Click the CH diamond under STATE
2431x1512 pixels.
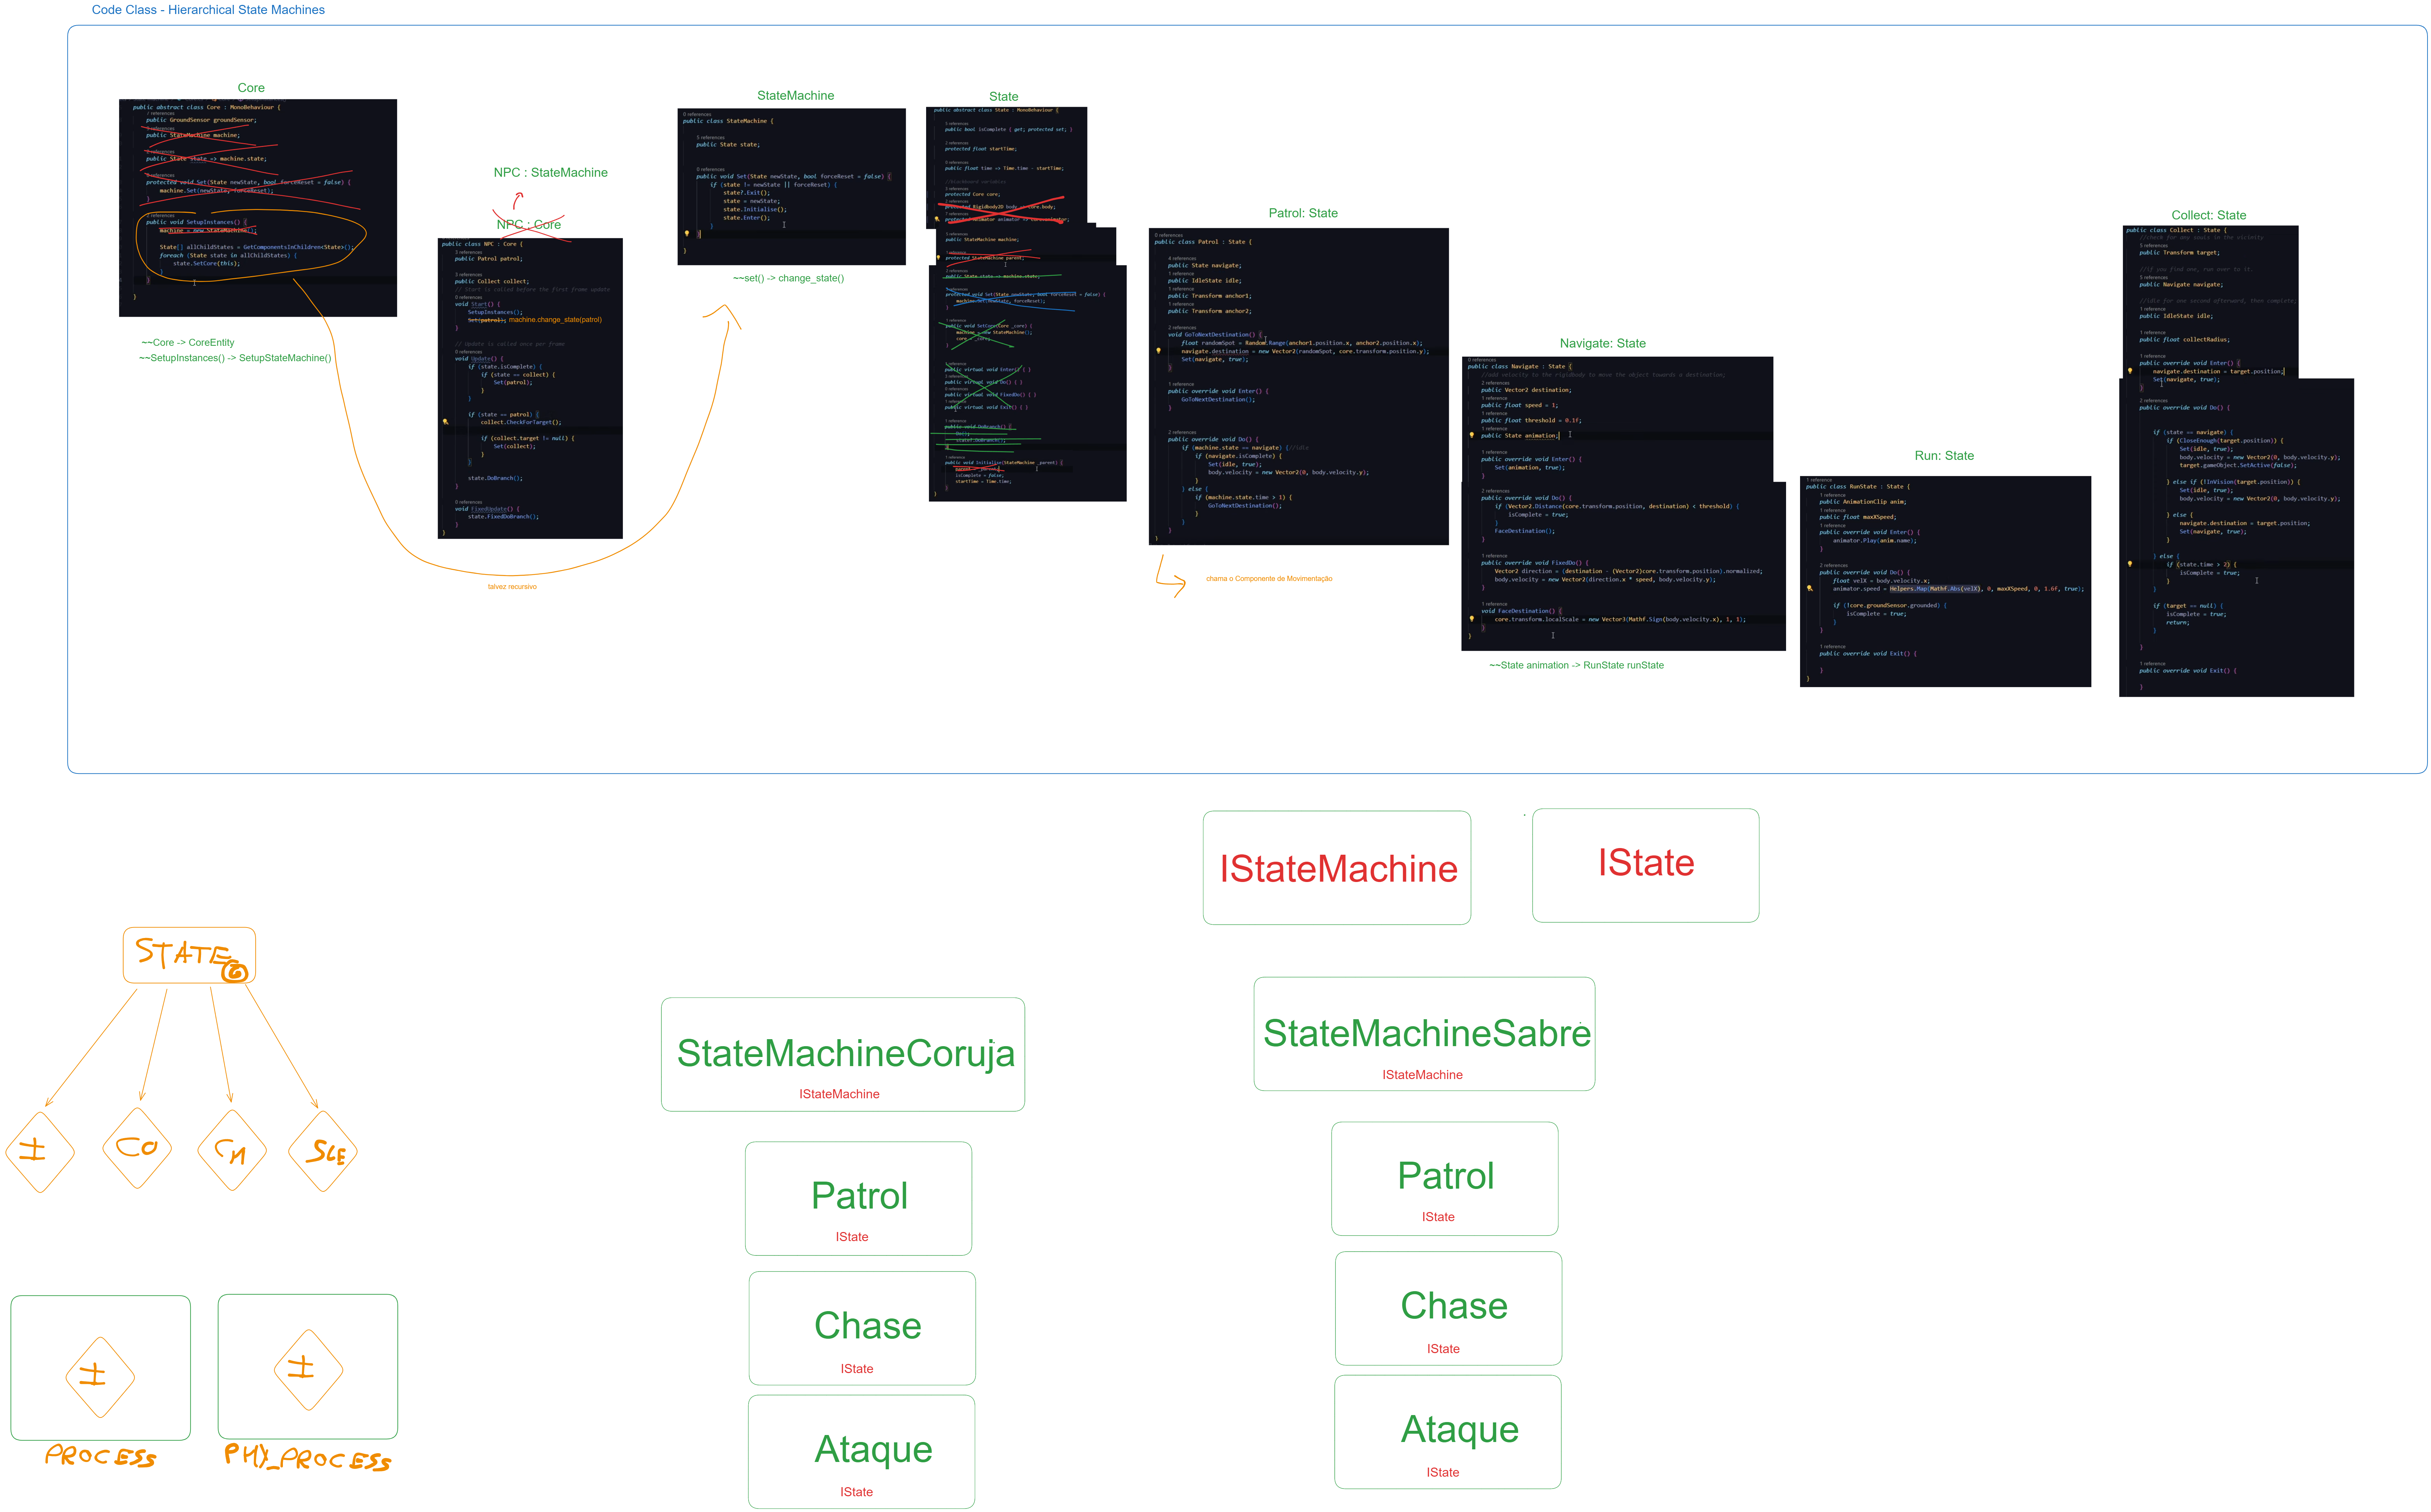(x=232, y=1150)
